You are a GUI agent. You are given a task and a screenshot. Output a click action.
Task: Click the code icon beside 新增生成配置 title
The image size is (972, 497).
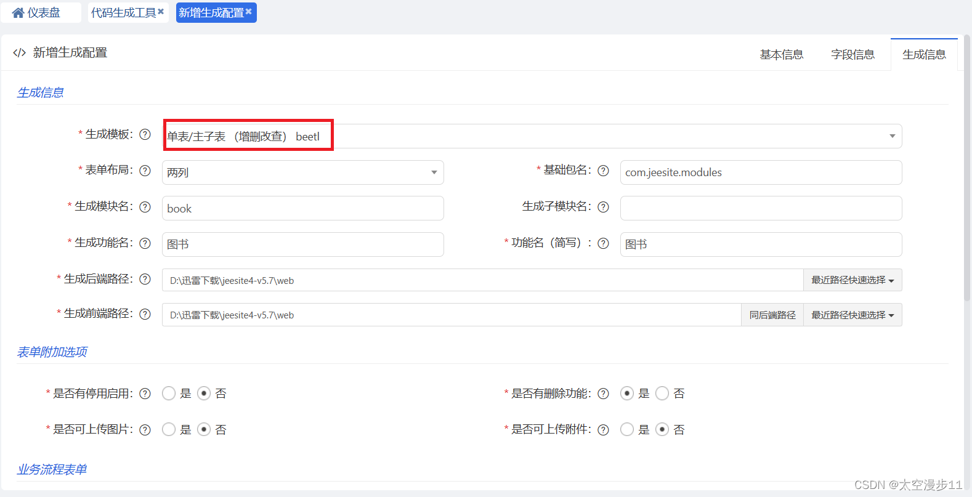(20, 53)
